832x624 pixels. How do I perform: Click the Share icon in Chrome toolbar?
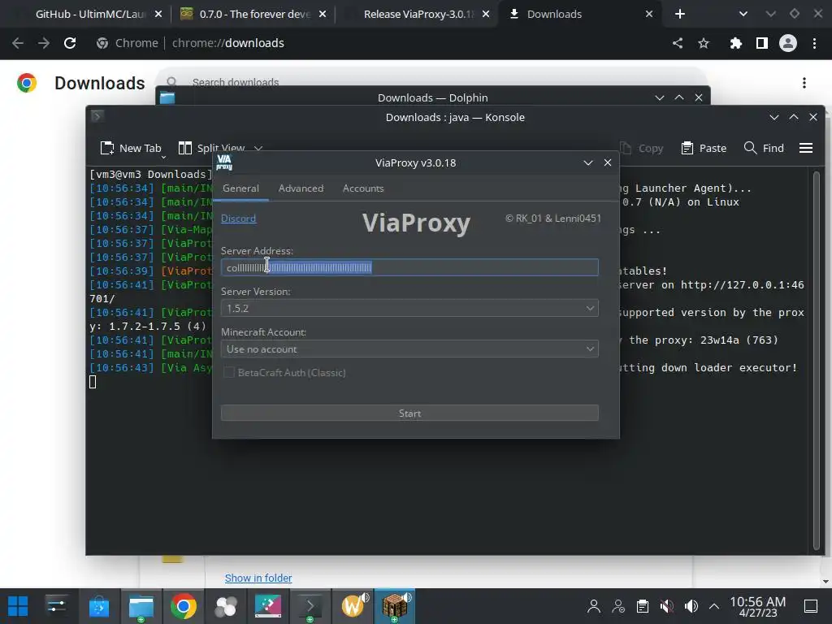(678, 43)
